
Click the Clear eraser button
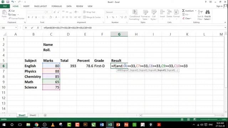point(187,18)
